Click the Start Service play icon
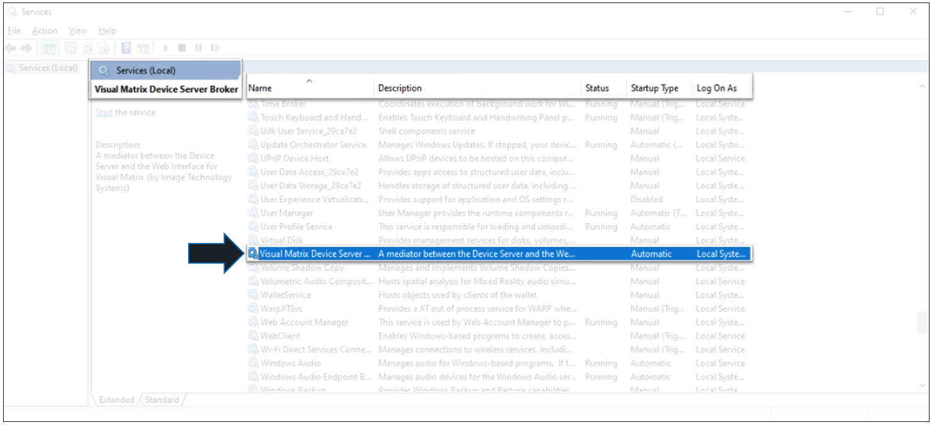 [166, 48]
